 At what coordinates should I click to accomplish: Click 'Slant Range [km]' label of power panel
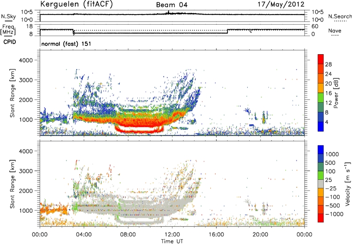[12, 93]
